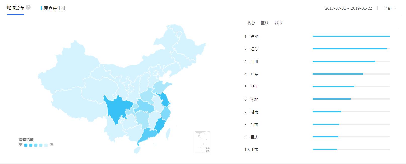Viewport: 406px width, 164px height.
Task: Click the blue keyword marker beside 豪客来牛排
Action: coord(41,8)
